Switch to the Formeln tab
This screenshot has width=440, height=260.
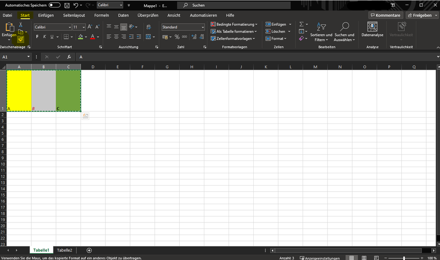102,15
